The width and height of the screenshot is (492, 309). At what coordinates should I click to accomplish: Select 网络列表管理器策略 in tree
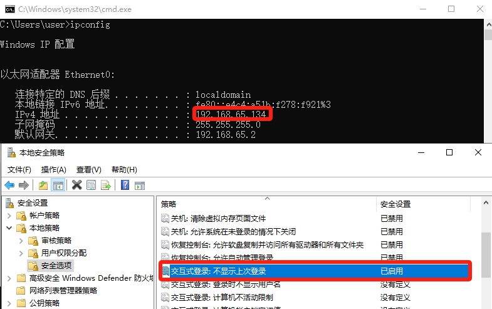[63, 291]
